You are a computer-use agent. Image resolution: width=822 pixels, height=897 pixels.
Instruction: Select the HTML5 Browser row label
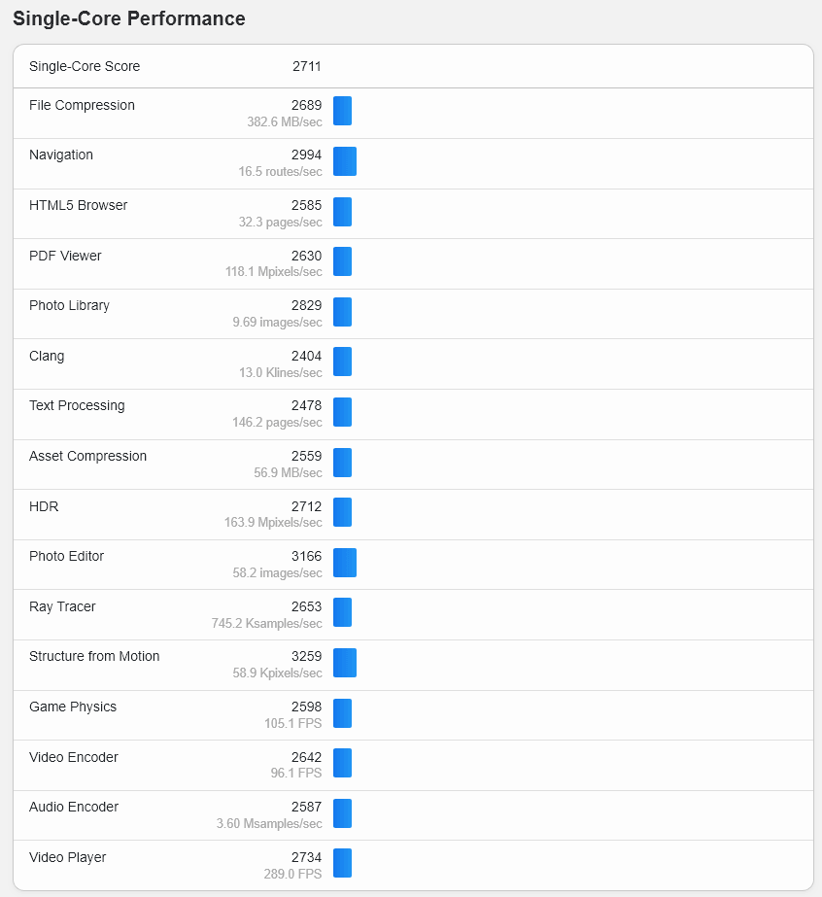79,205
